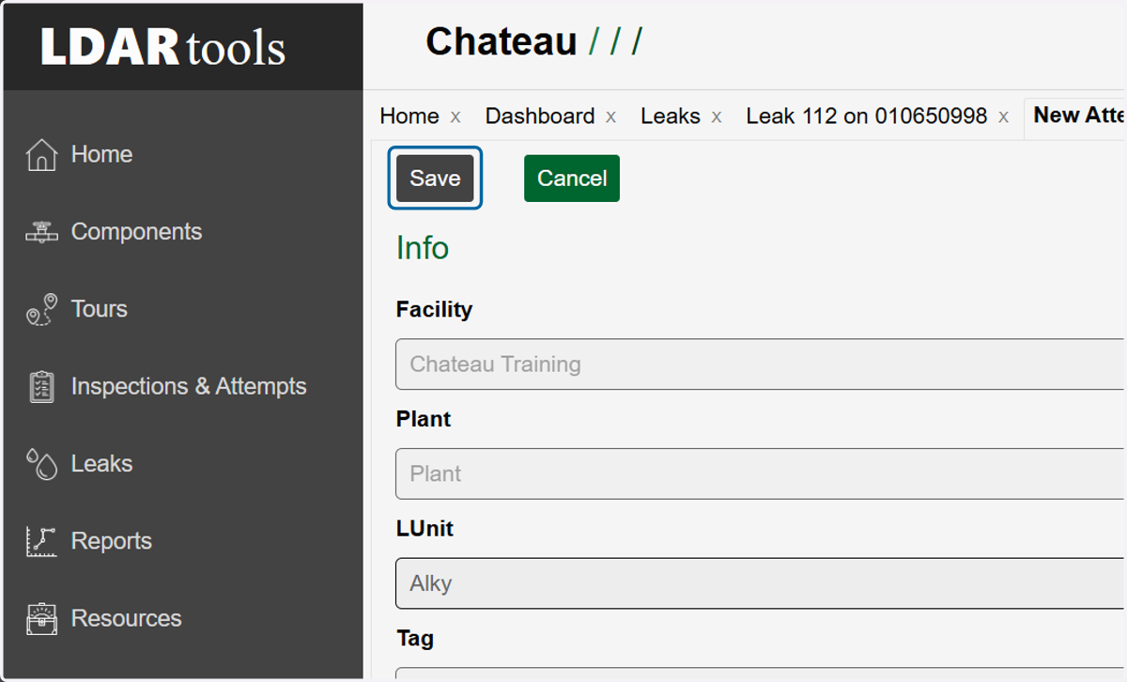Click the Resources toolbox icon

pyautogui.click(x=41, y=618)
